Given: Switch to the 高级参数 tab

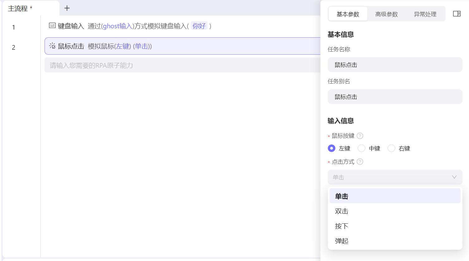Looking at the screenshot, I should (386, 14).
